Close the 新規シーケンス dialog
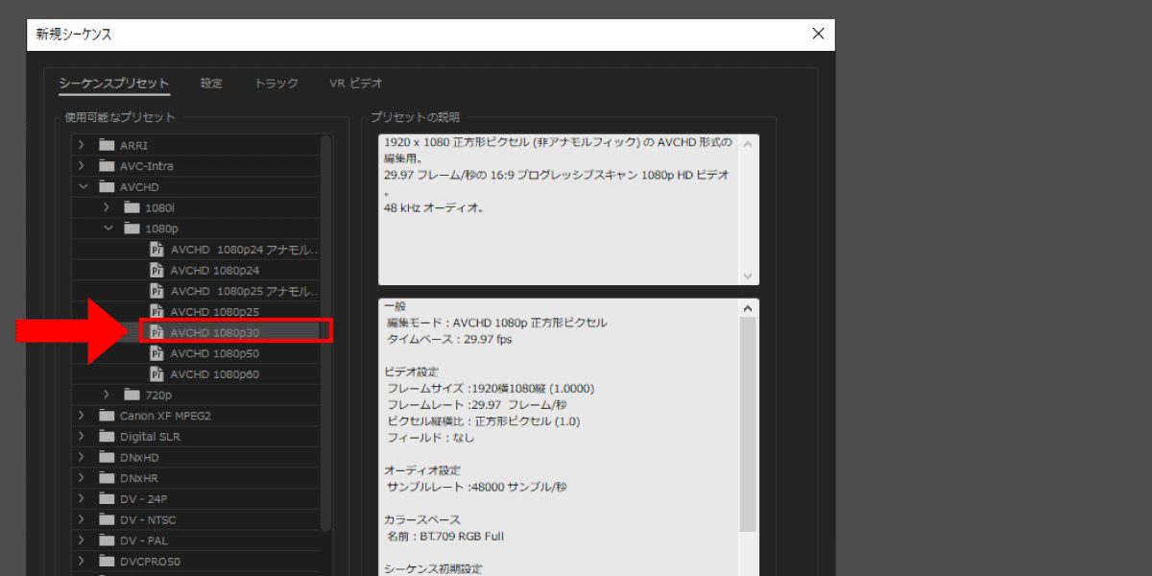The width and height of the screenshot is (1152, 576). [x=818, y=34]
